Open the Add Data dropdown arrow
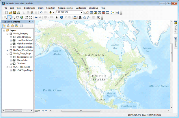The width and height of the screenshot is (179, 118). click(x=53, y=13)
